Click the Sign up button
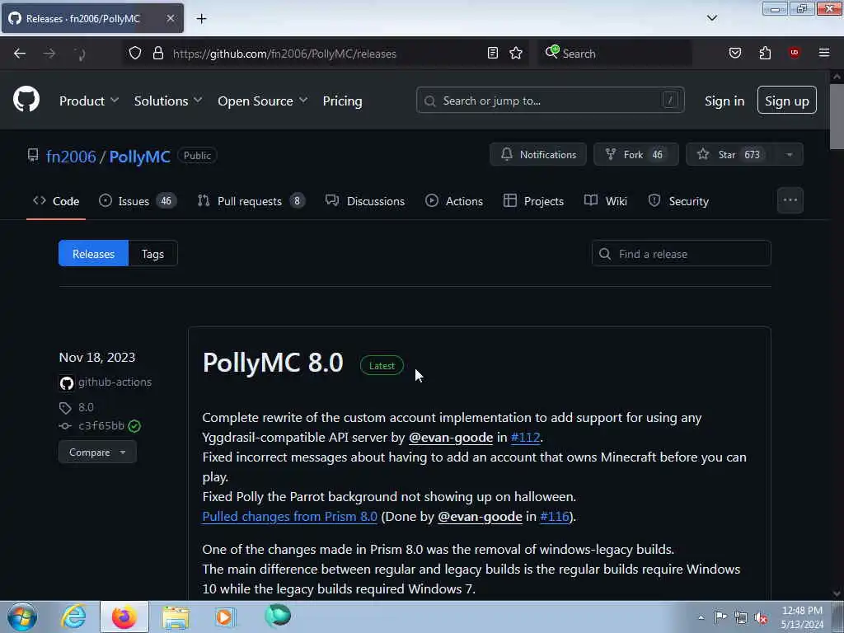The width and height of the screenshot is (844, 633). pyautogui.click(x=786, y=100)
